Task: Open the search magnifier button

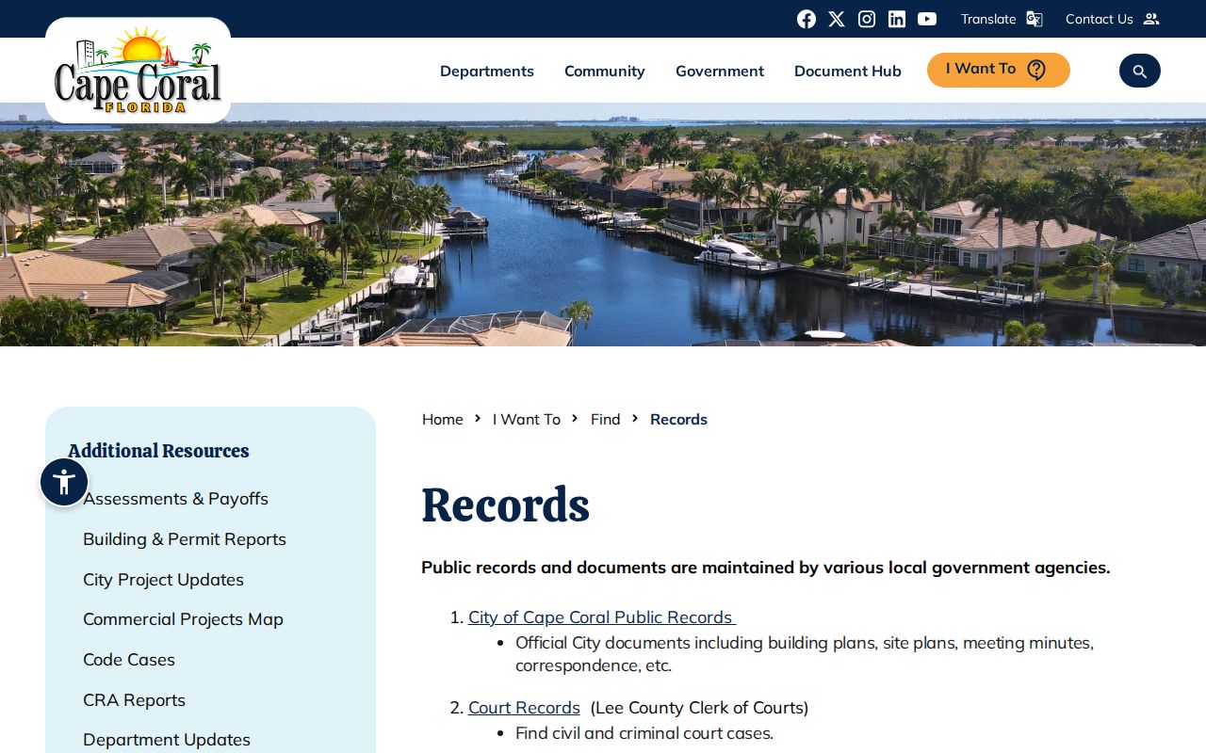Action: click(1140, 71)
